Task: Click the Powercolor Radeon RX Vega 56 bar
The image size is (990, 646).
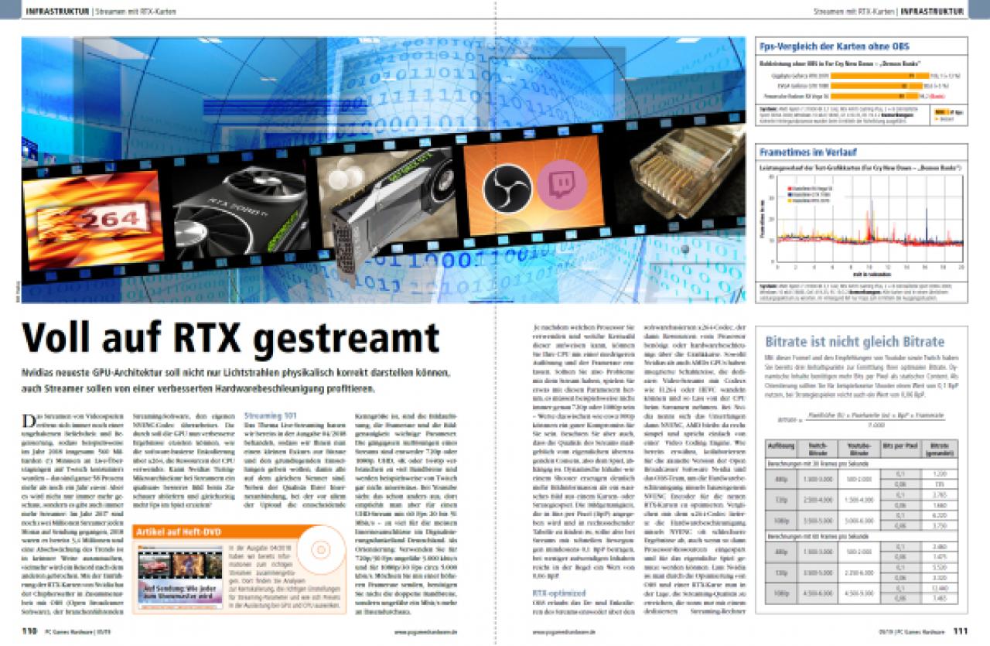Action: click(x=875, y=95)
